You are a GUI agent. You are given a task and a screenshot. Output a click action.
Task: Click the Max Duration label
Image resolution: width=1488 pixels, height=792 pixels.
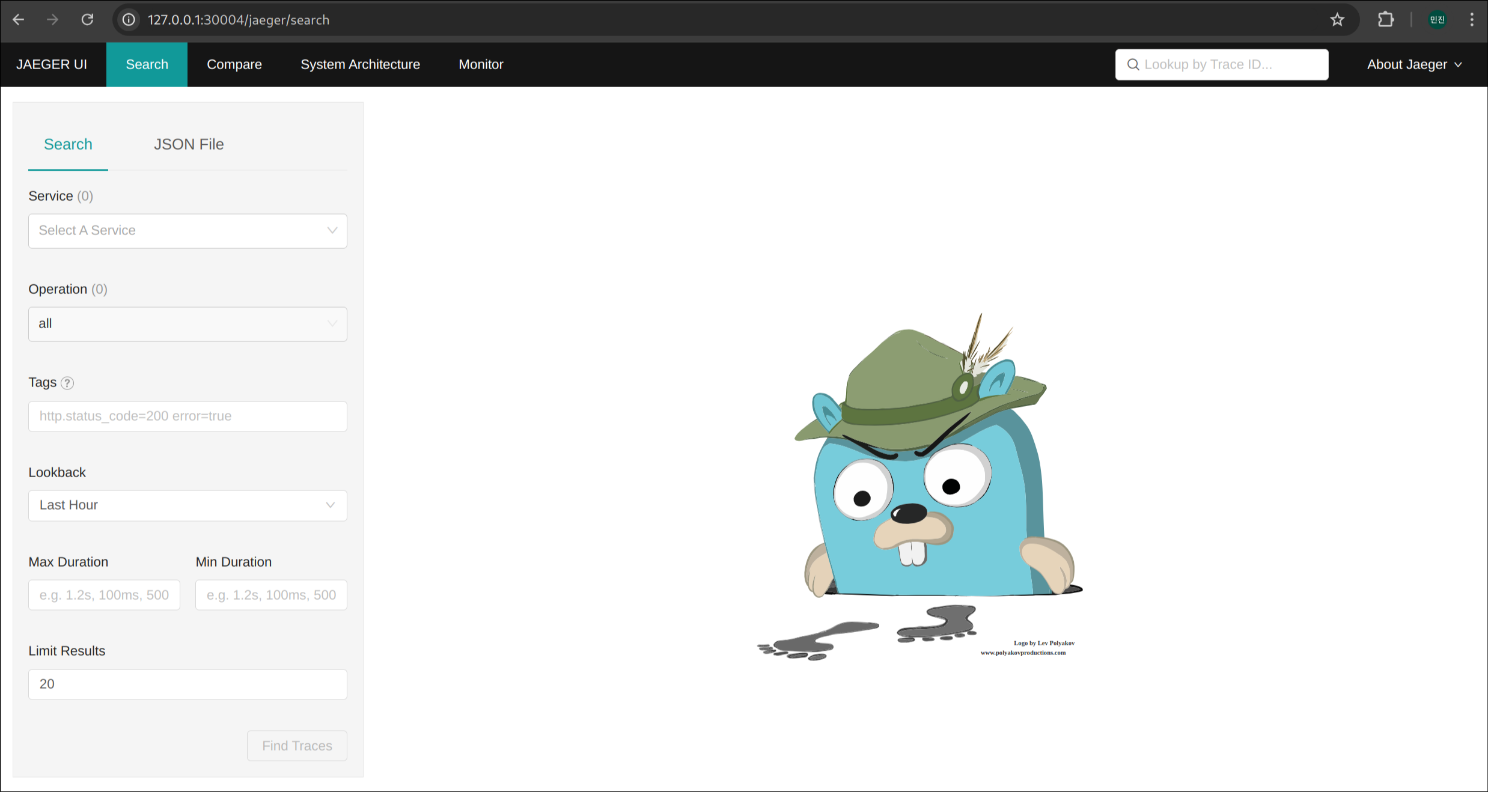[69, 562]
